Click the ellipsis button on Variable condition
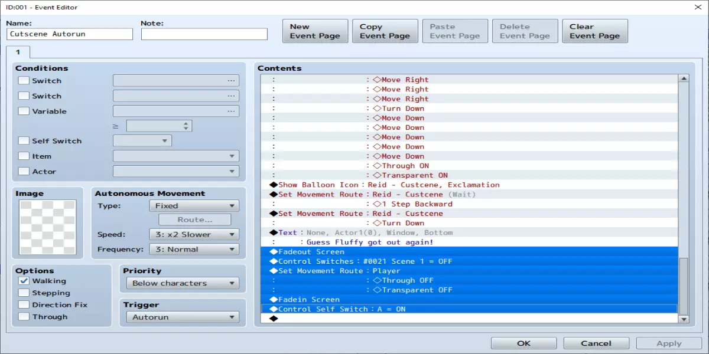The height and width of the screenshot is (354, 709). [x=230, y=111]
